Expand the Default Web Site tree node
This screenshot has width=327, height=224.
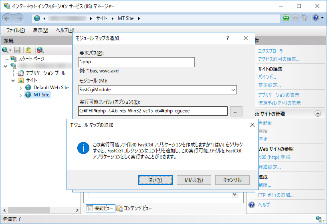coord(21,88)
